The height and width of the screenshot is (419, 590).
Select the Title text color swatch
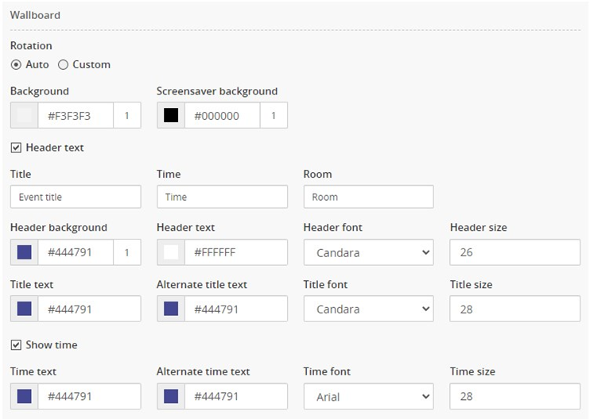(24, 309)
